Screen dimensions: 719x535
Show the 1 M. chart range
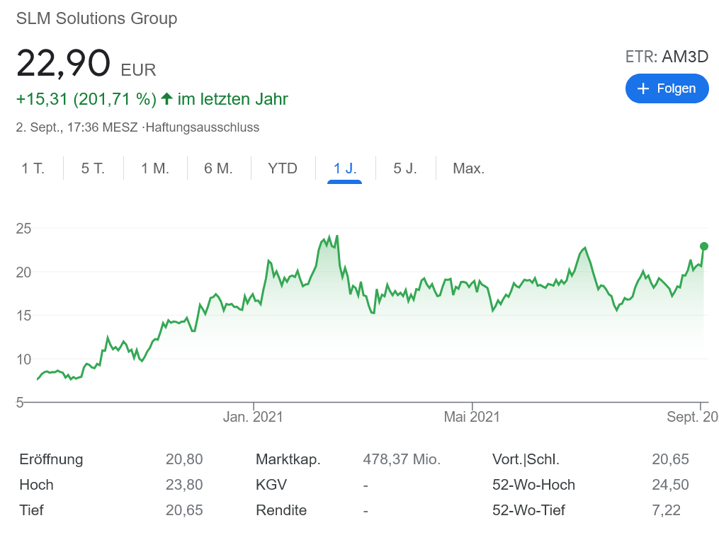155,168
